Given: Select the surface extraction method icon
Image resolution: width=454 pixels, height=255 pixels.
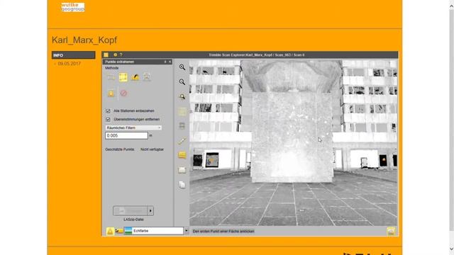Looking at the screenshot, I should pyautogui.click(x=135, y=77).
